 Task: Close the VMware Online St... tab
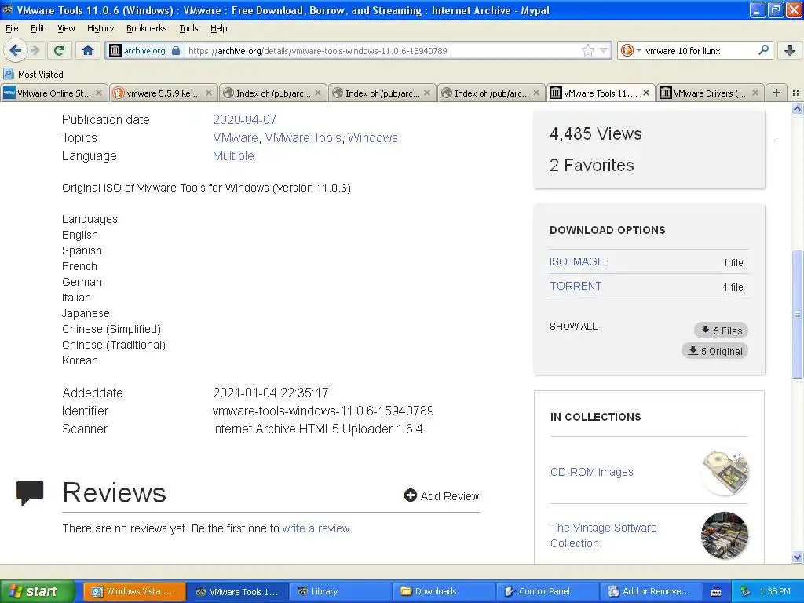99,93
